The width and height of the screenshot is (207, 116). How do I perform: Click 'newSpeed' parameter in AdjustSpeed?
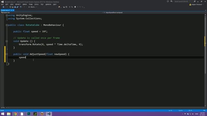[x=60, y=54]
